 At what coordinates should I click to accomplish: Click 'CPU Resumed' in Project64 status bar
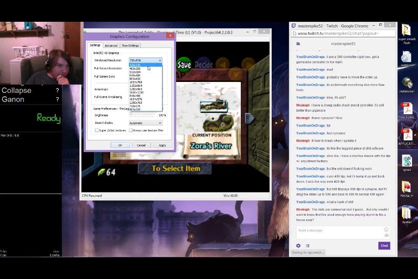92,196
